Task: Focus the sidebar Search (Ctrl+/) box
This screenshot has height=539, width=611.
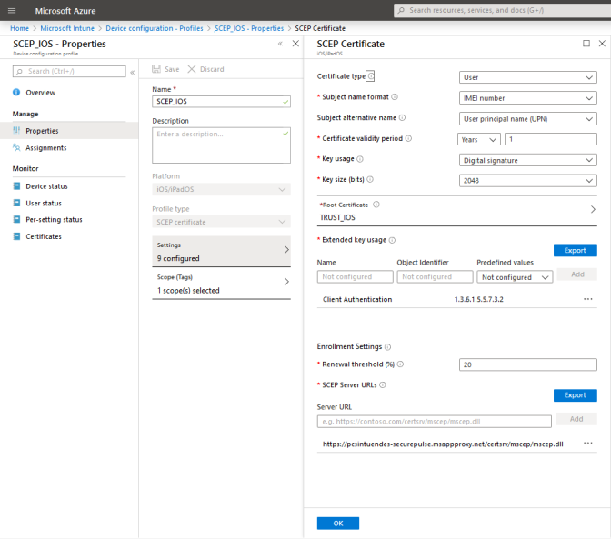Action: click(69, 71)
